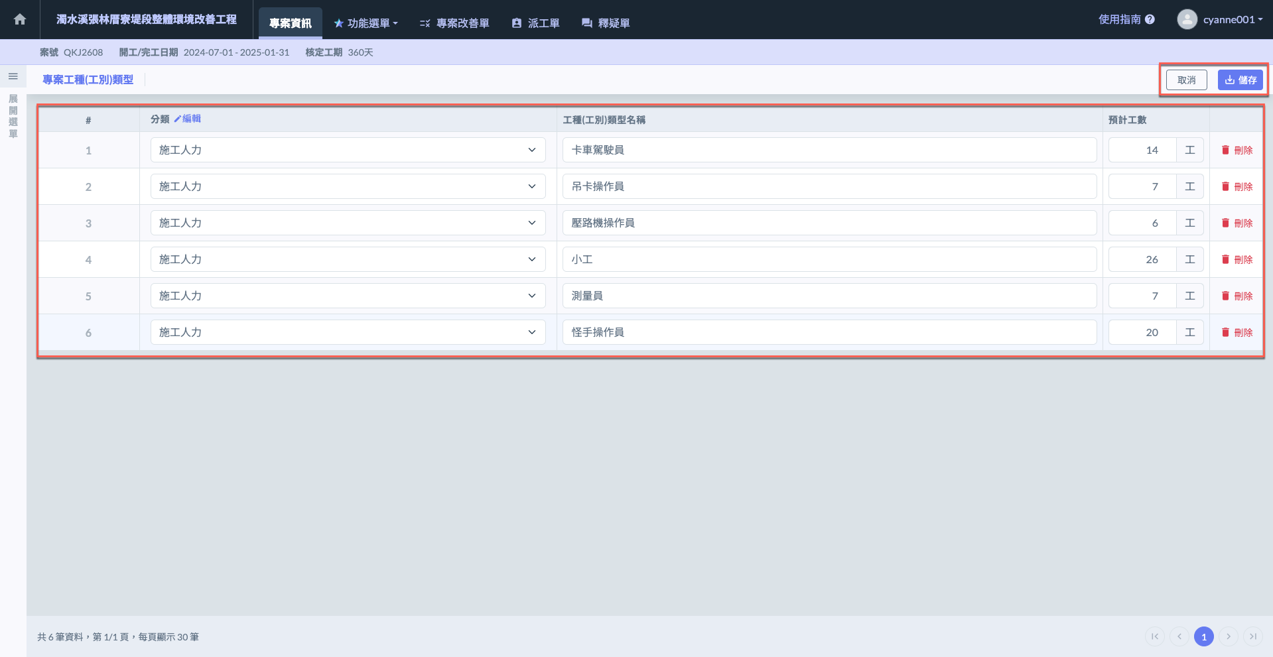This screenshot has height=657, width=1273.
Task: Click the hamburger menu icon in the left sidebar
Action: point(13,77)
